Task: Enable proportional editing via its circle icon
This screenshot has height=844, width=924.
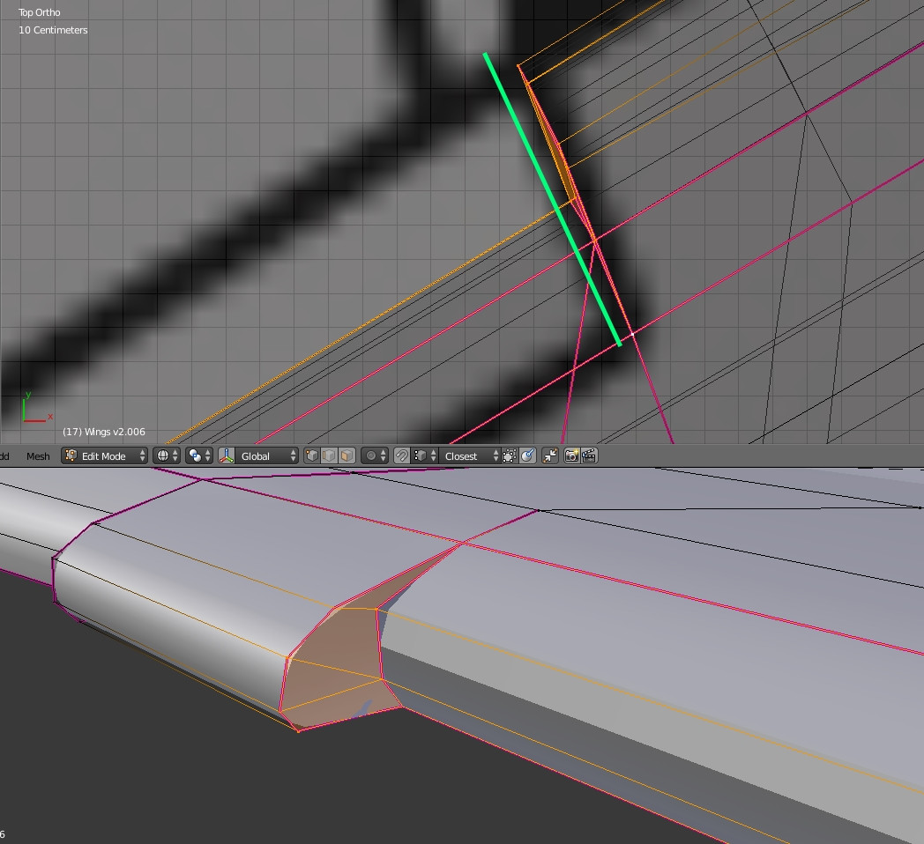Action: pos(371,455)
